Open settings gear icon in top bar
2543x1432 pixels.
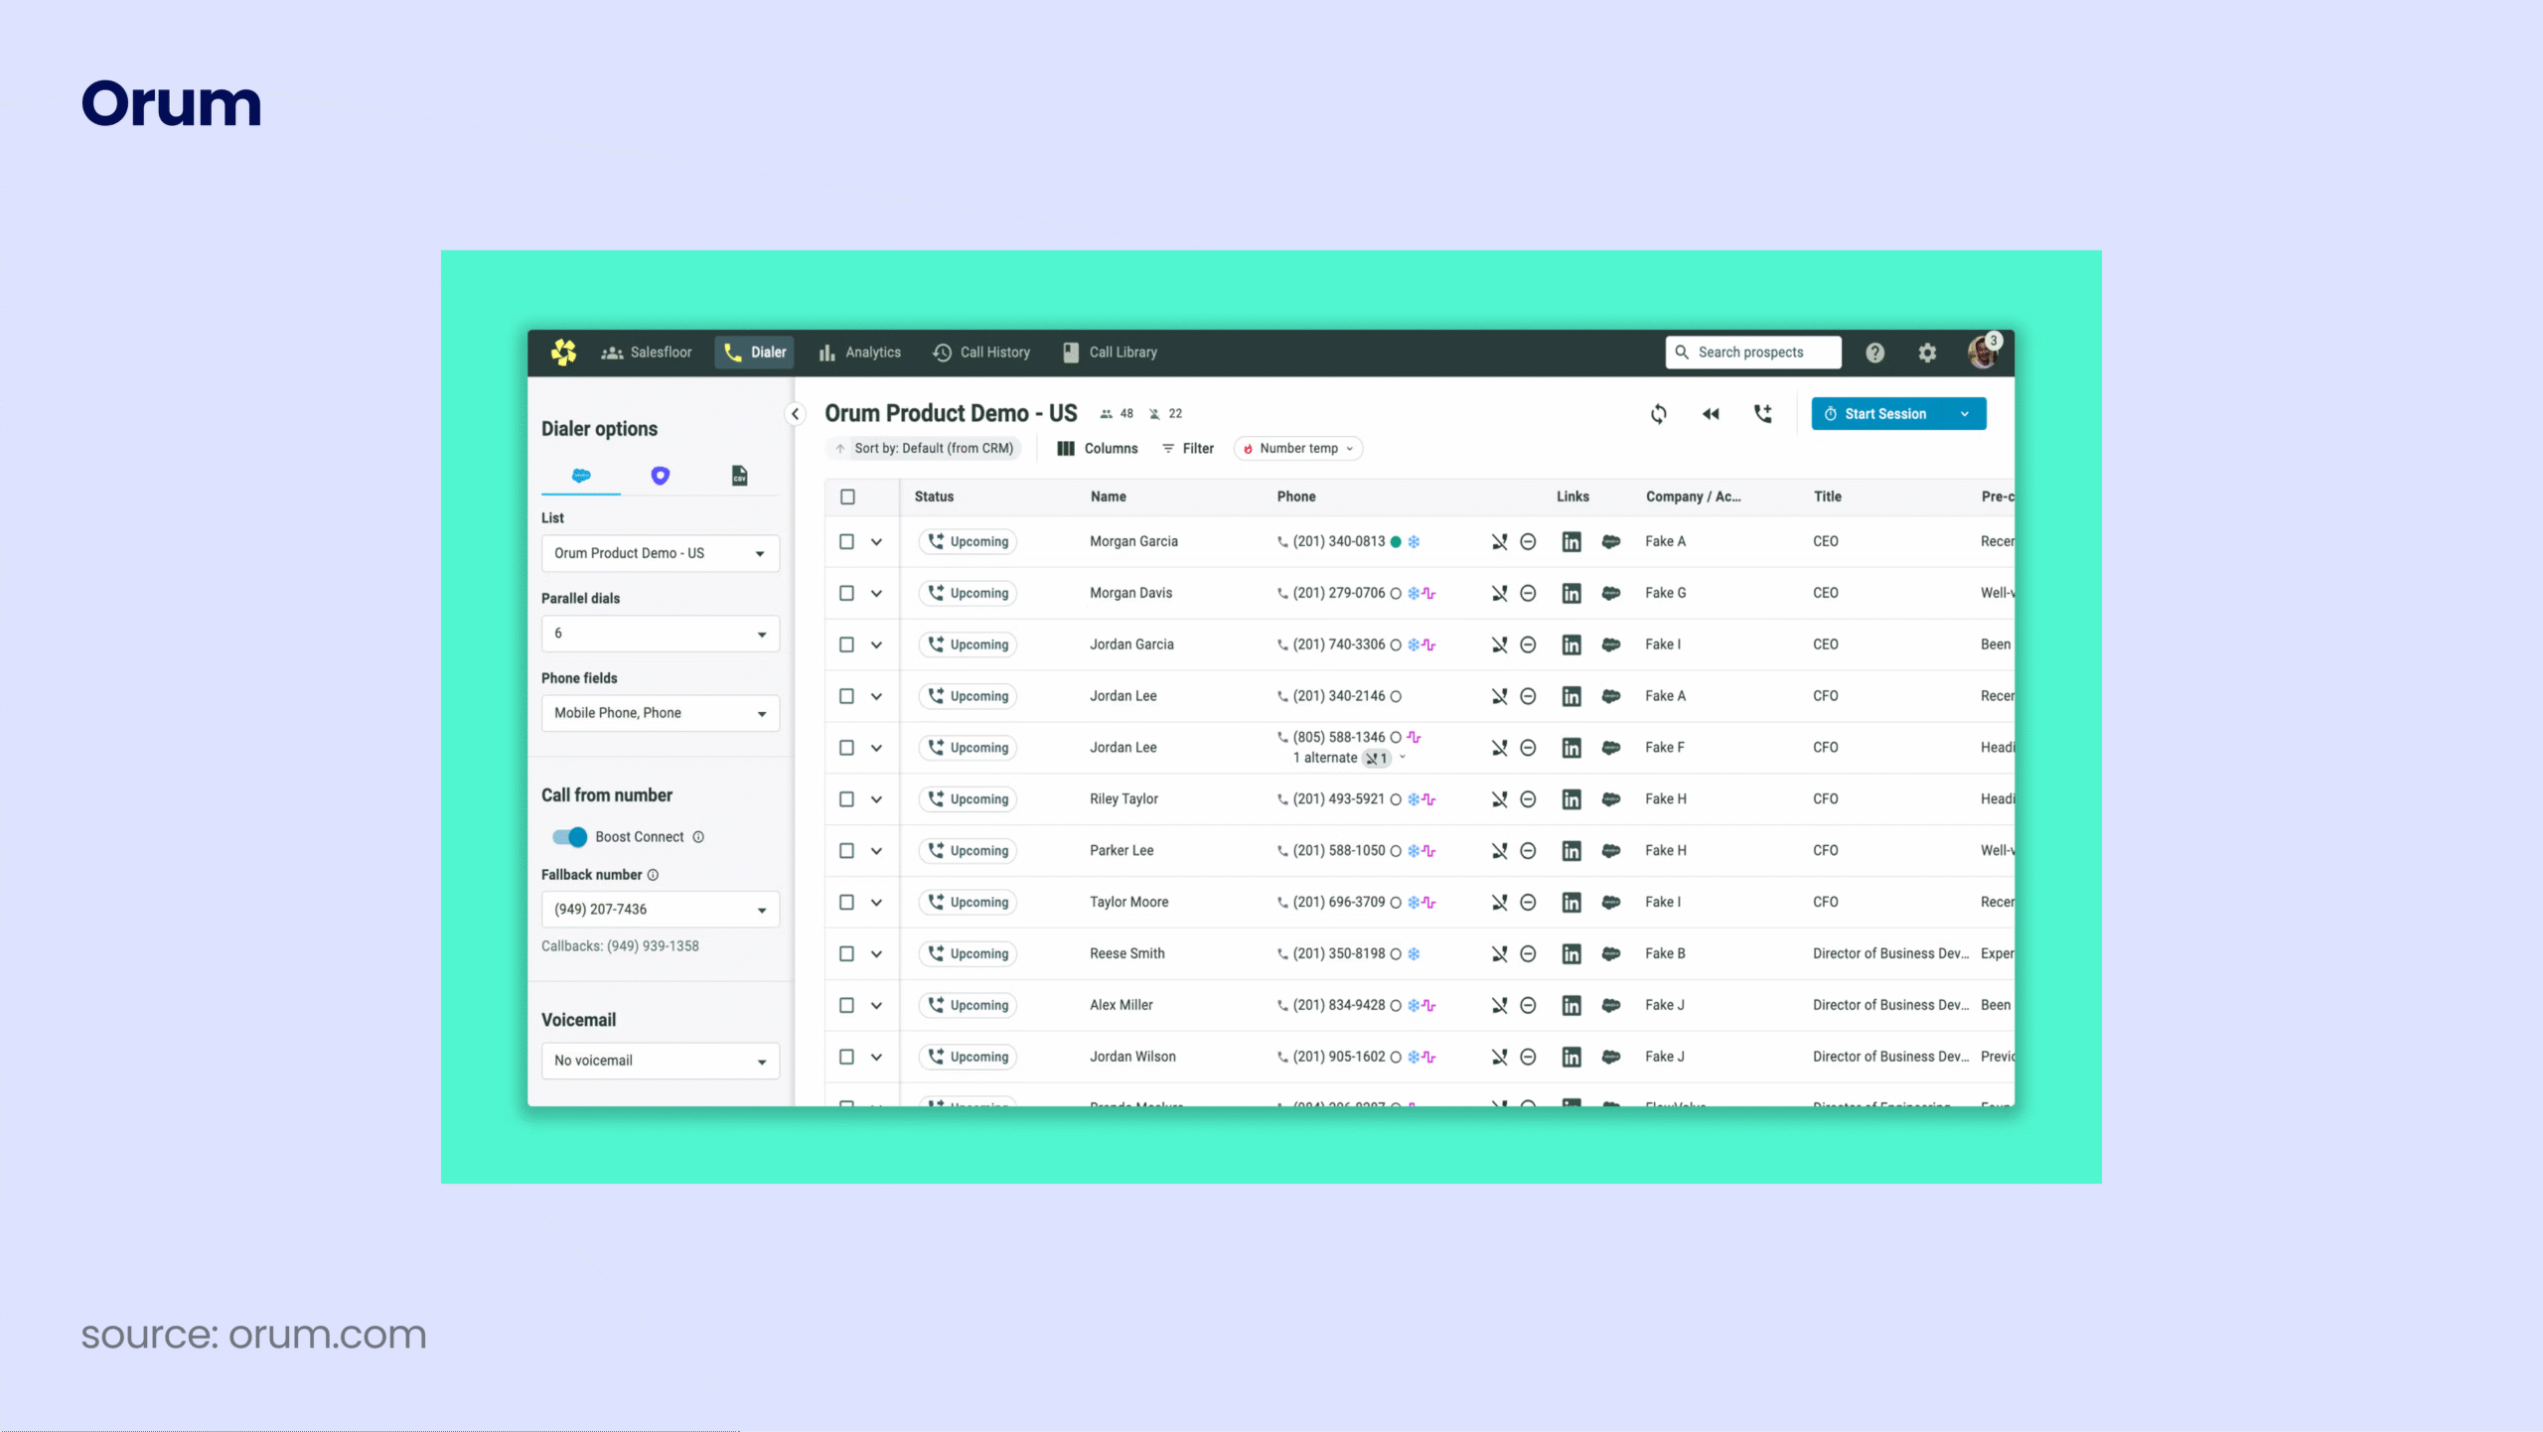click(1927, 353)
